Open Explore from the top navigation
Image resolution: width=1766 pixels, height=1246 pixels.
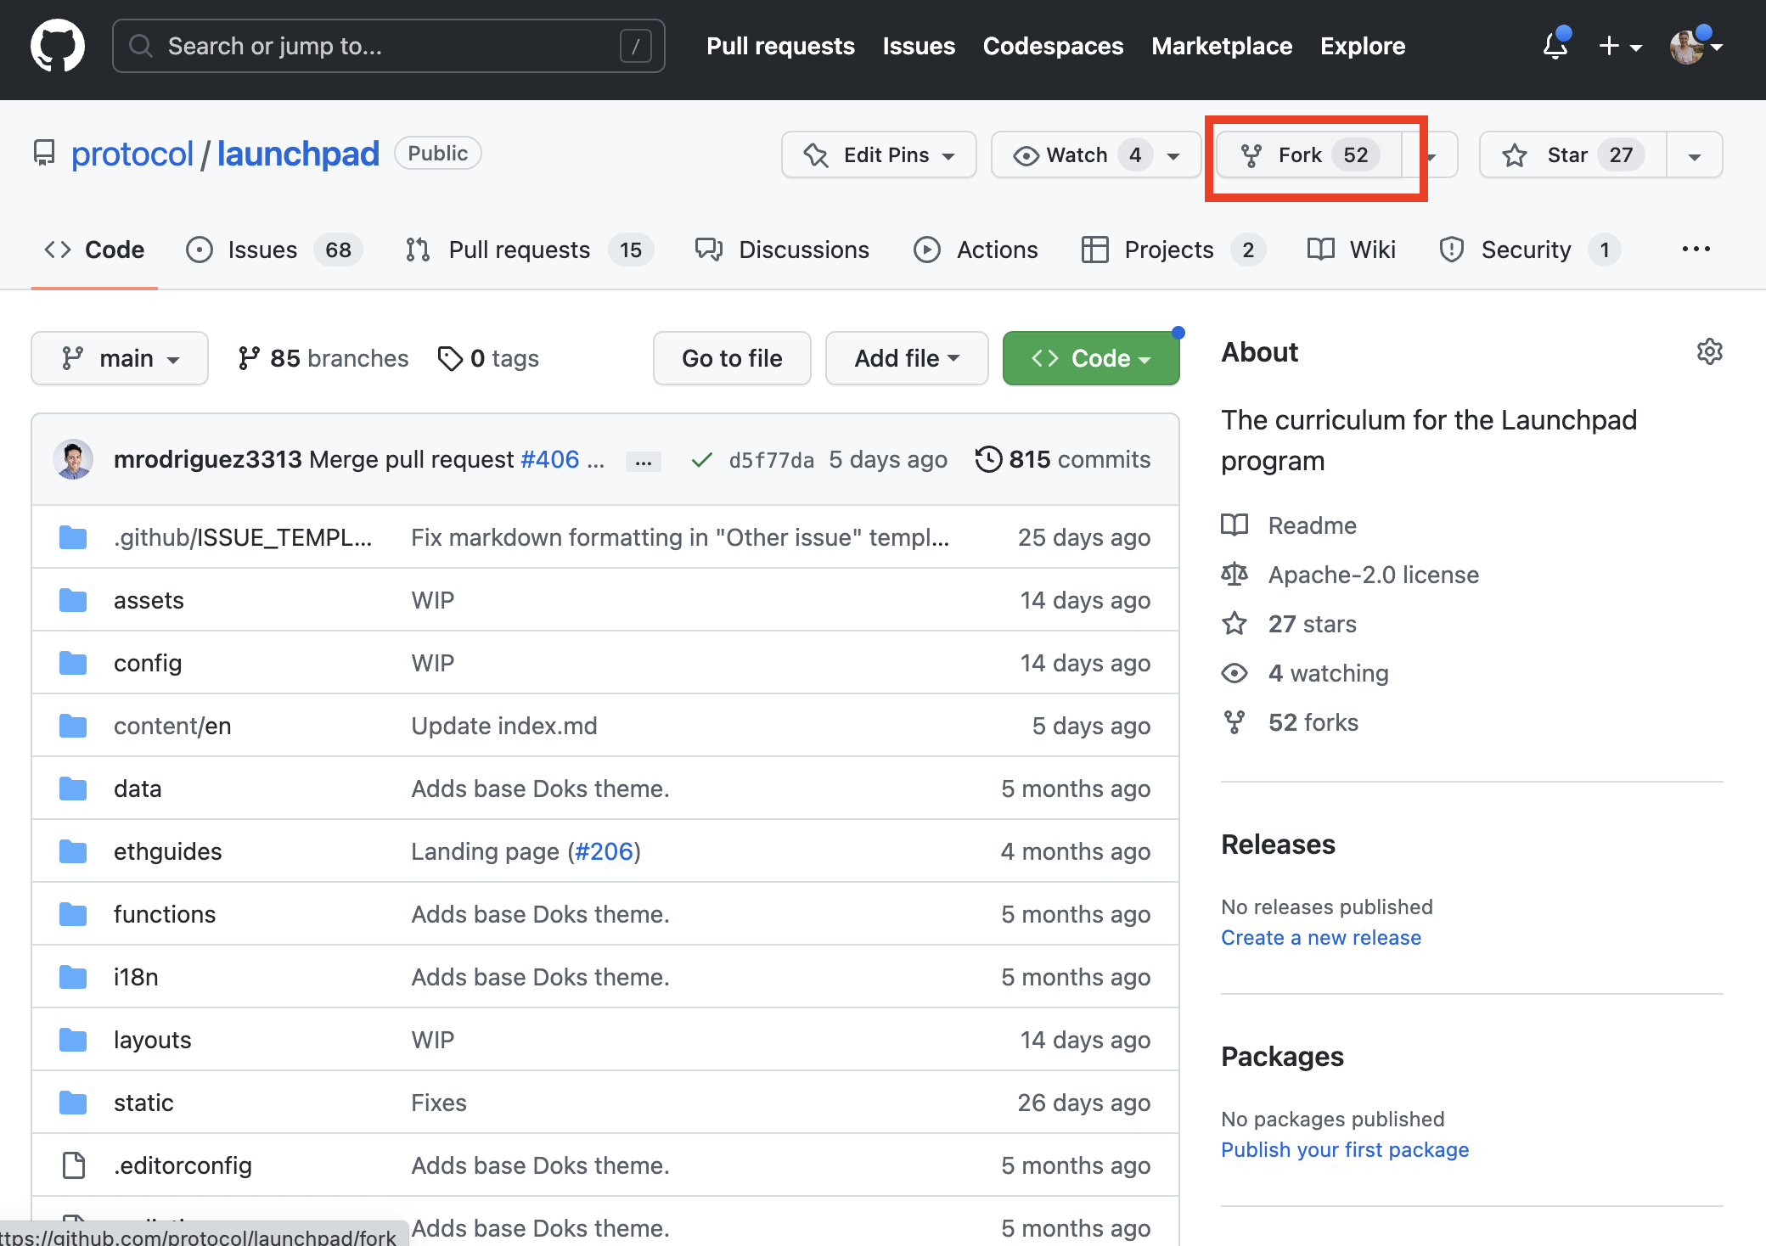pyautogui.click(x=1363, y=46)
